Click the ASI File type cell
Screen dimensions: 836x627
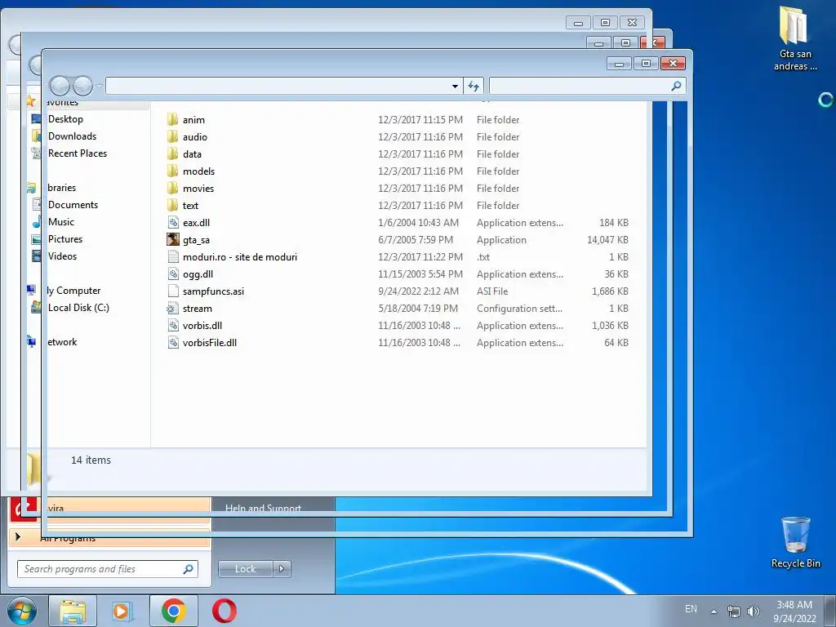click(492, 291)
